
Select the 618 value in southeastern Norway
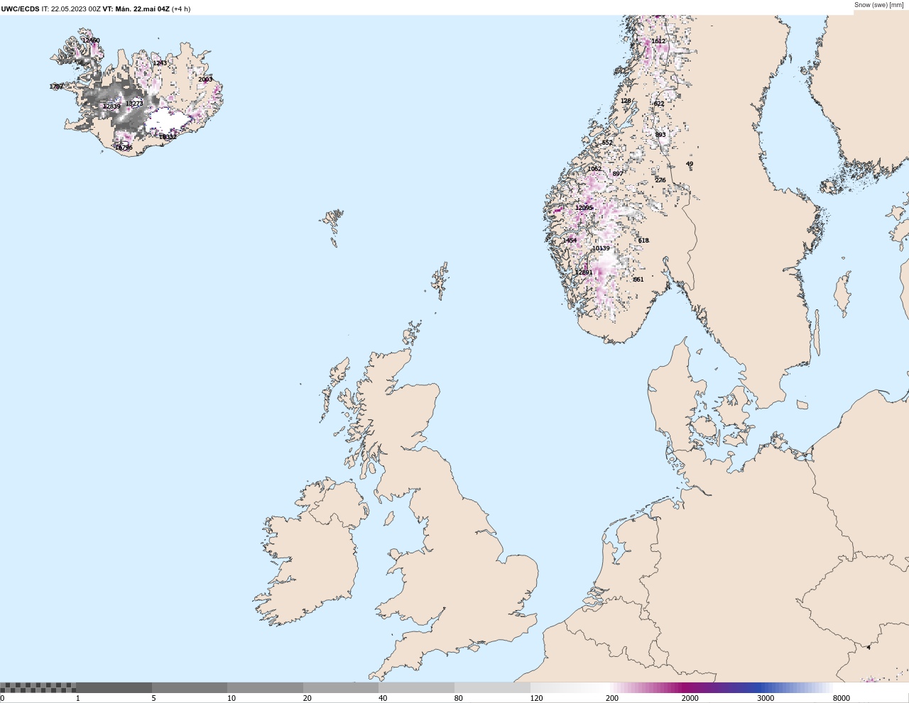point(643,240)
